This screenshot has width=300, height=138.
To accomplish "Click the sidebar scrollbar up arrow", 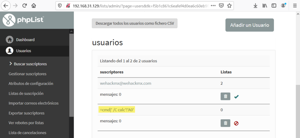I will tap(71, 31).
